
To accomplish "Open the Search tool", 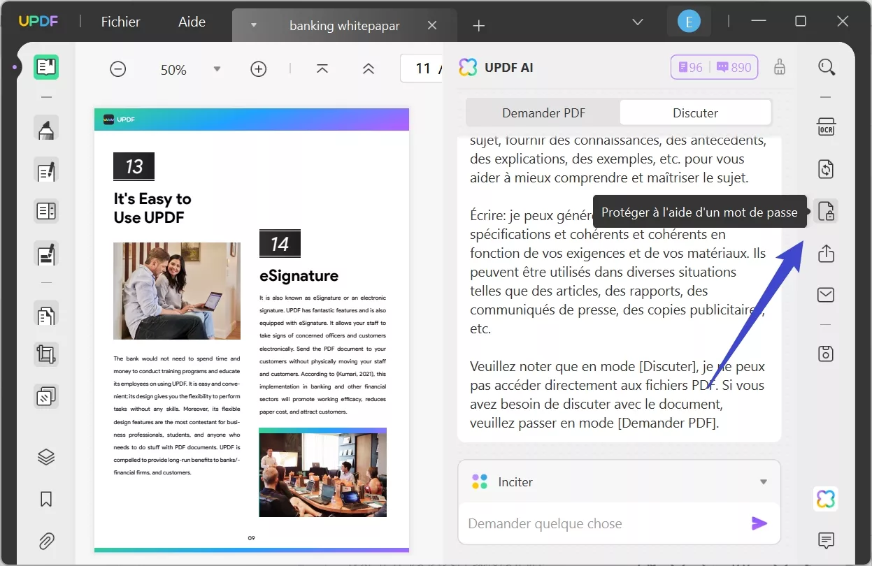I will point(826,67).
